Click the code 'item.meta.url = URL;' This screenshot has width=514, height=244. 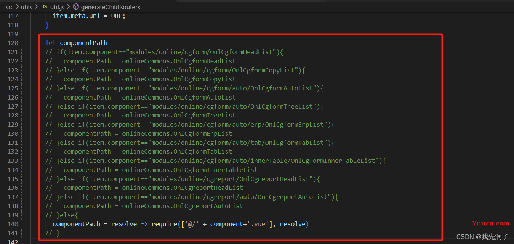click(89, 16)
